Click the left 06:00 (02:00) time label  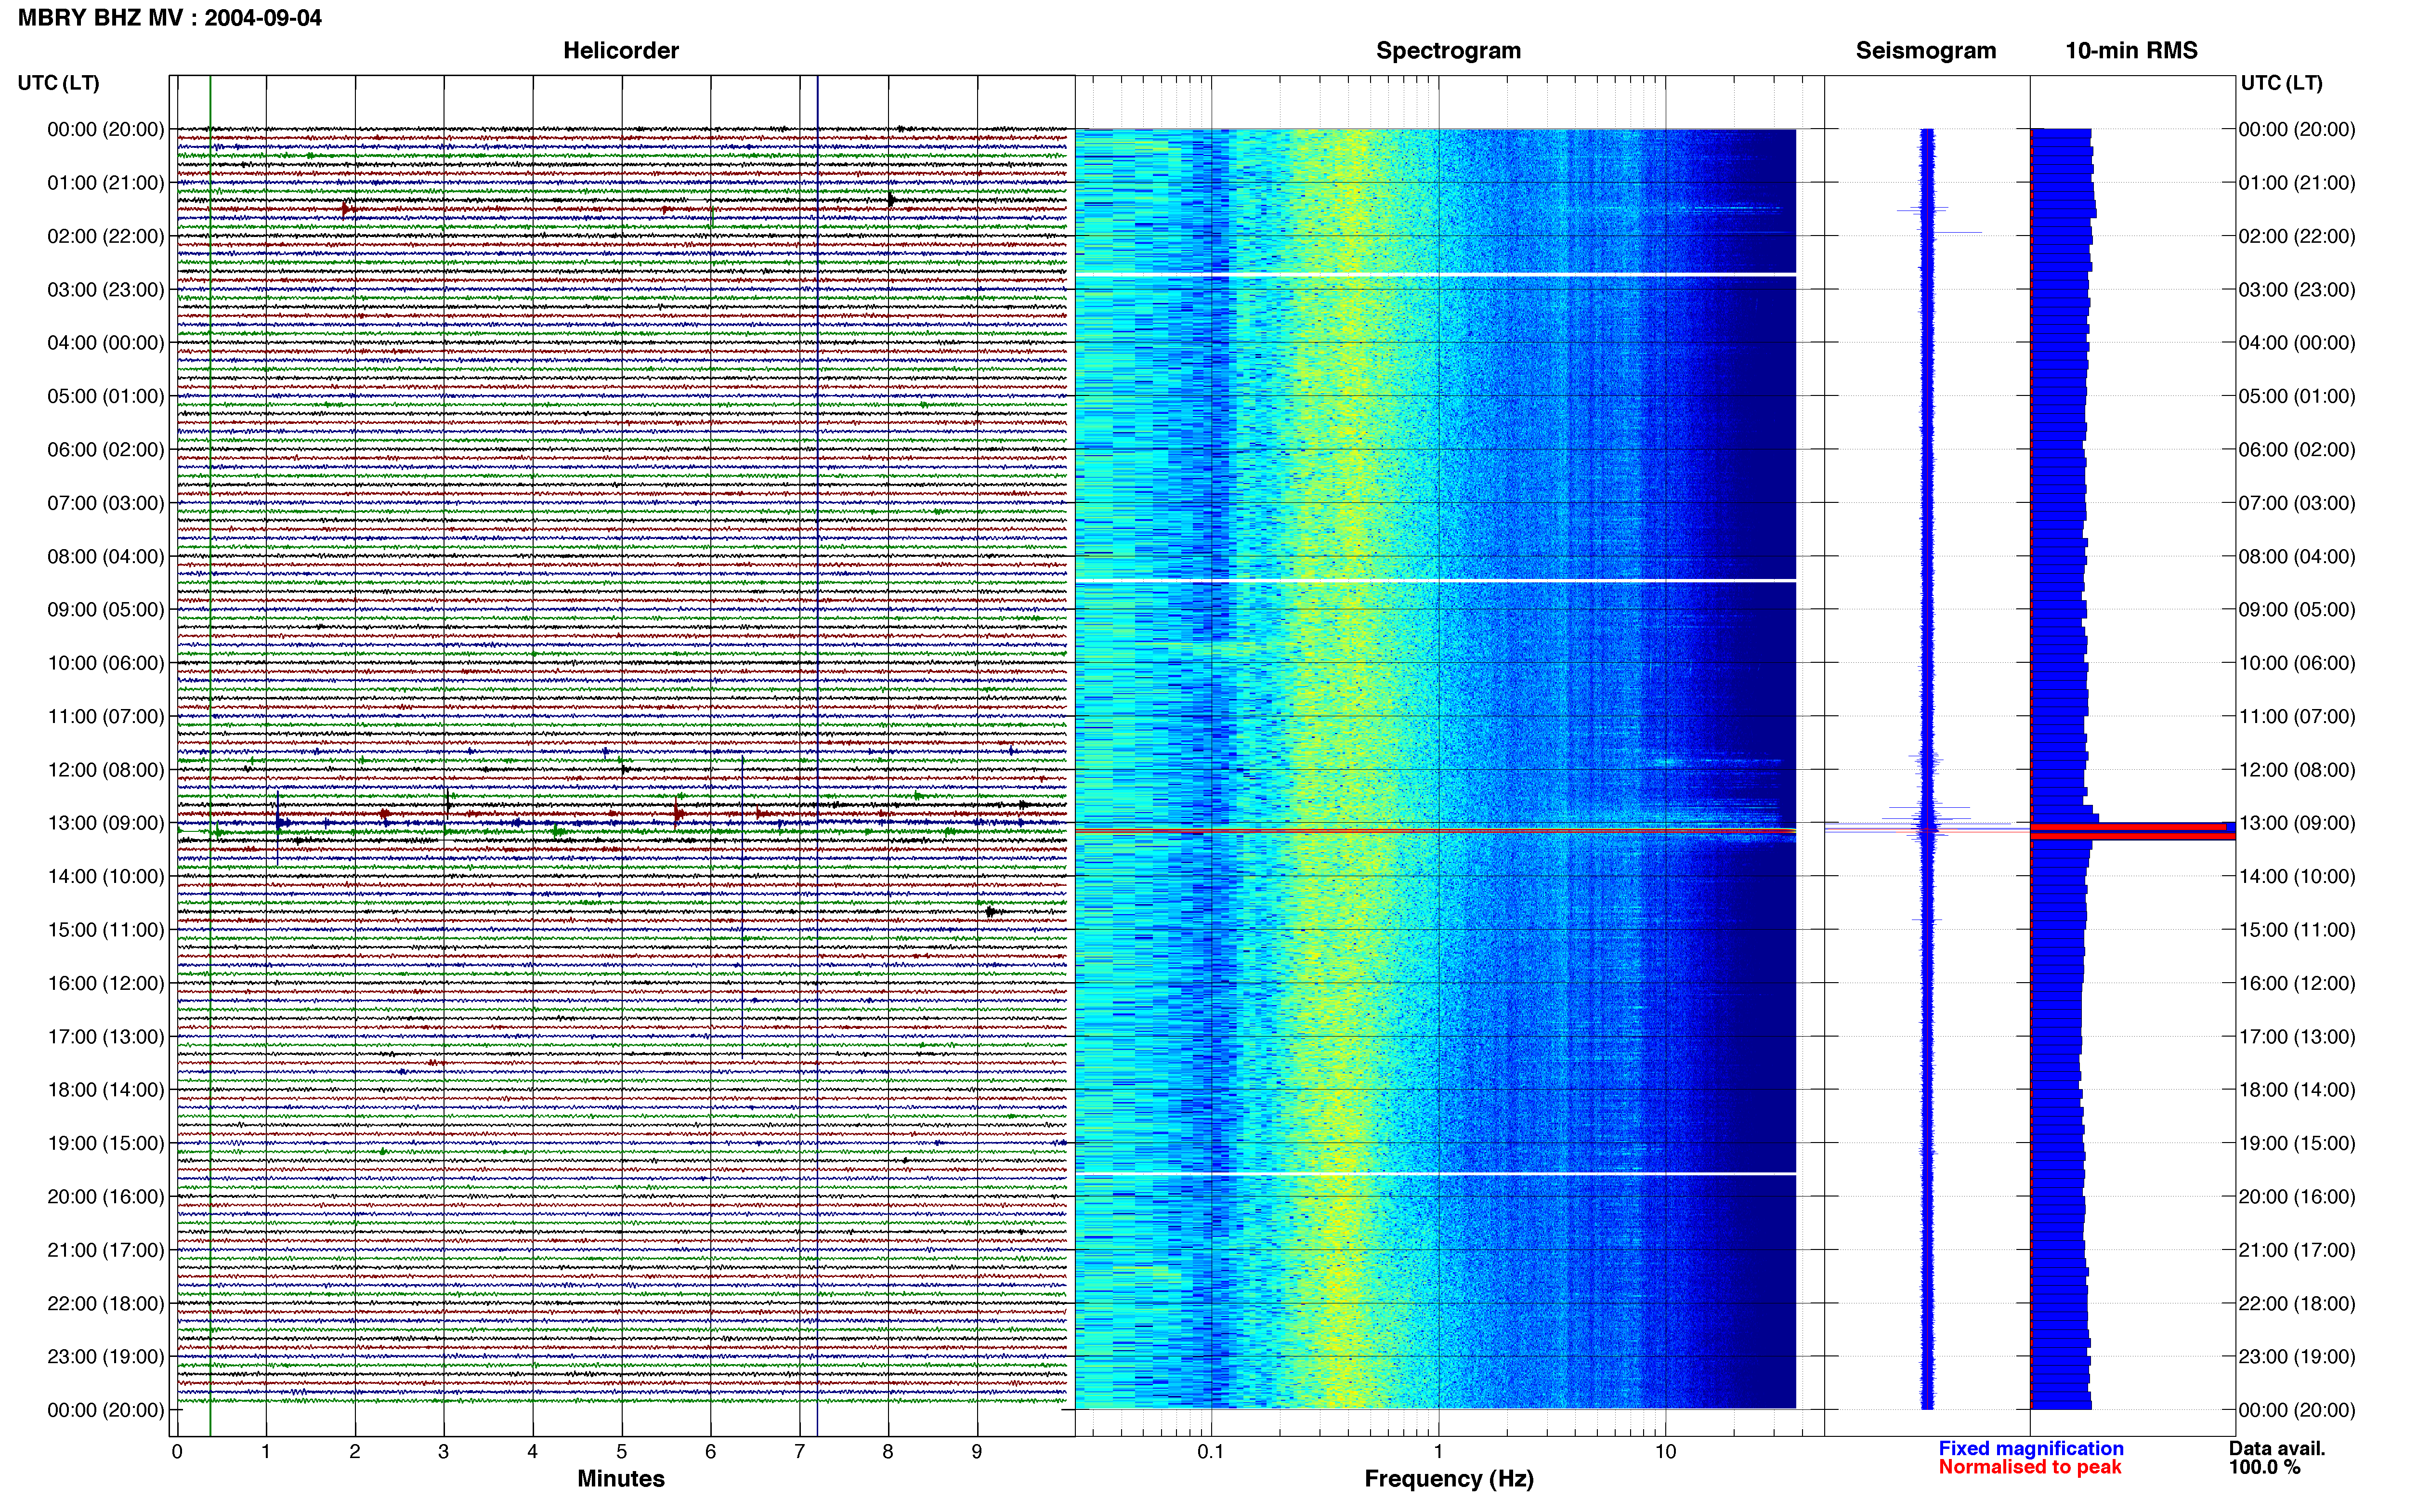pyautogui.click(x=106, y=450)
